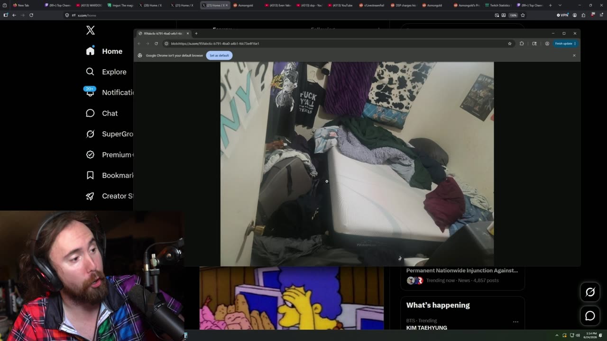Click the room photo in Chrome window
The image size is (607, 341).
pos(357,164)
